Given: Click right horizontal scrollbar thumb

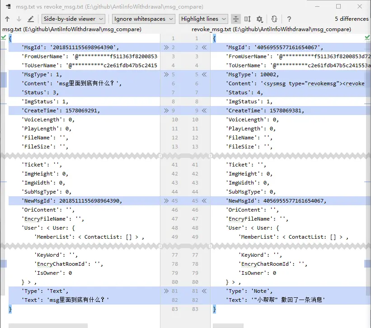Looking at the screenshot, I should pos(228,326).
